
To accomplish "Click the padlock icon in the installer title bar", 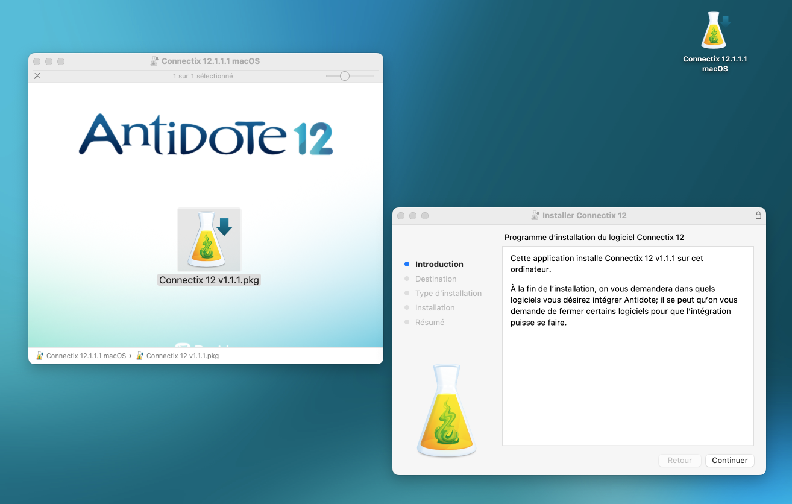I will (x=758, y=215).
